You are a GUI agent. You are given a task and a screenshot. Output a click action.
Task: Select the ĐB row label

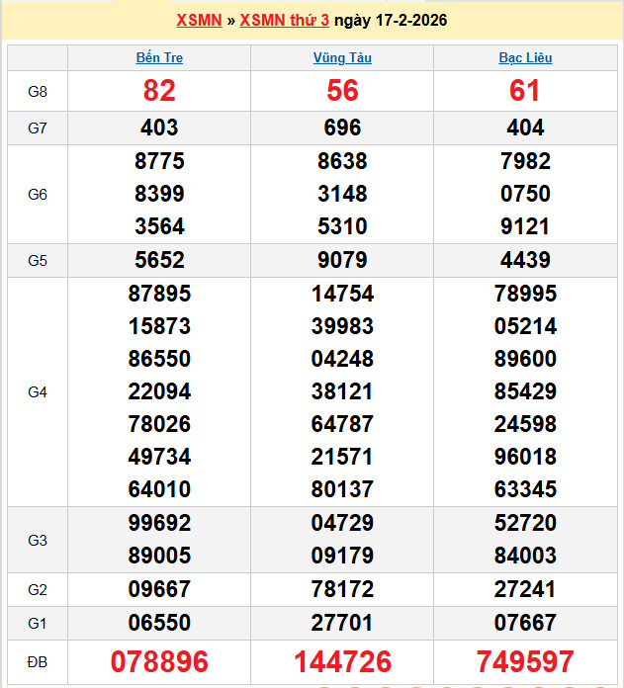point(38,661)
